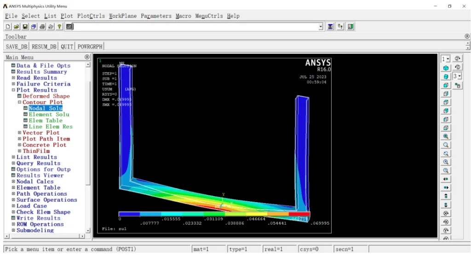Viewport: 473px width, 255px height.
Task: Click the RESUM_DB toolbar button
Action: 44,47
